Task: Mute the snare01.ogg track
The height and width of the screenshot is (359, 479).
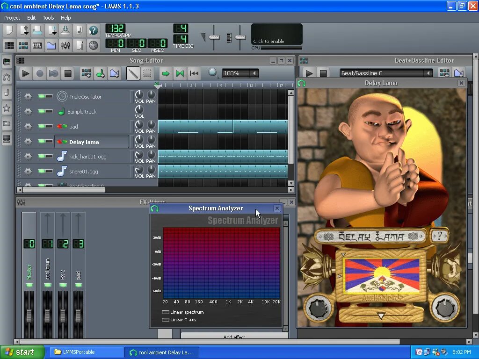Action: [x=42, y=171]
